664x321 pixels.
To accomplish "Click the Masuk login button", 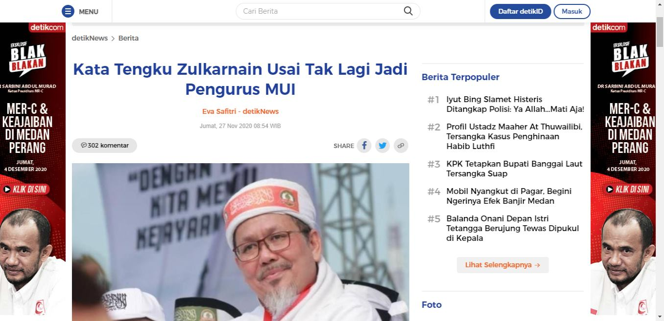I will [572, 11].
